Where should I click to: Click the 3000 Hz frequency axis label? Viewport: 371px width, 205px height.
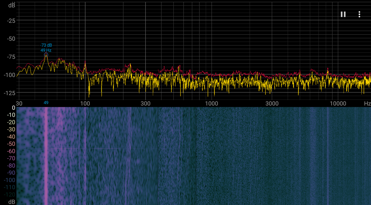[x=272, y=103]
